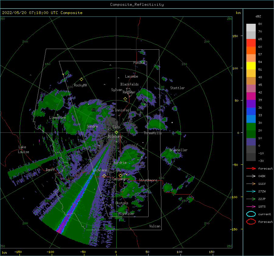Screen dimensions: 274x256
Task: Click the 0 tick on bottom axis
Action: (x=116, y=252)
